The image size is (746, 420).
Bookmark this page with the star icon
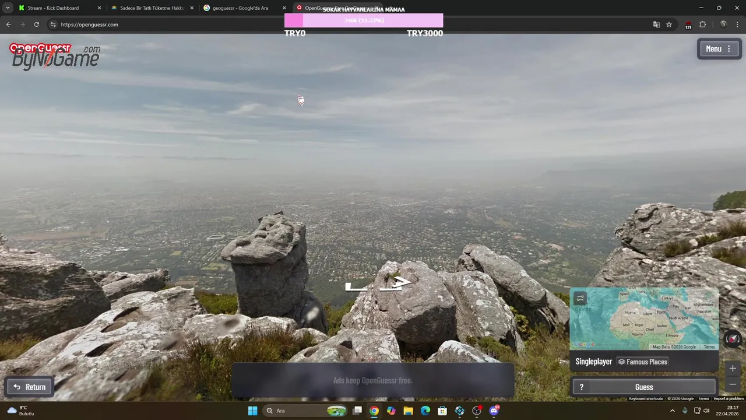tap(669, 24)
